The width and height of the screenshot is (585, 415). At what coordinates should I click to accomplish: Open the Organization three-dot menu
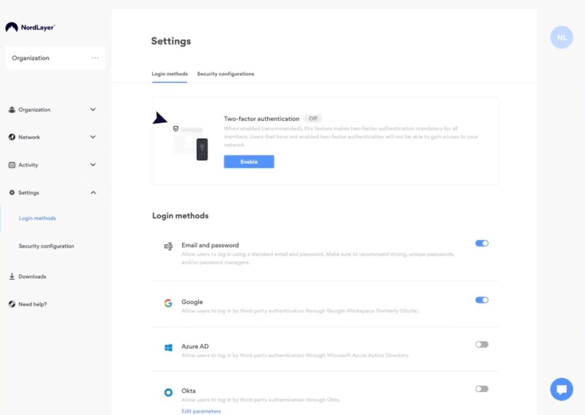95,58
